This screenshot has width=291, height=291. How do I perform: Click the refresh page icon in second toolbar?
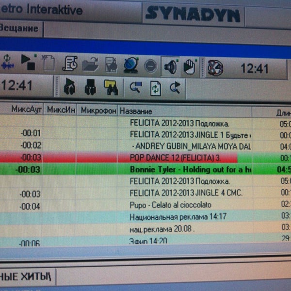[x=156, y=88]
